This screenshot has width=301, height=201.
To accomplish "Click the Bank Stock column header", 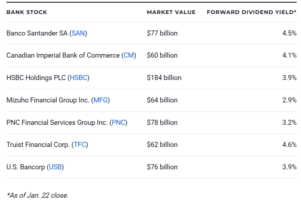I will [27, 12].
